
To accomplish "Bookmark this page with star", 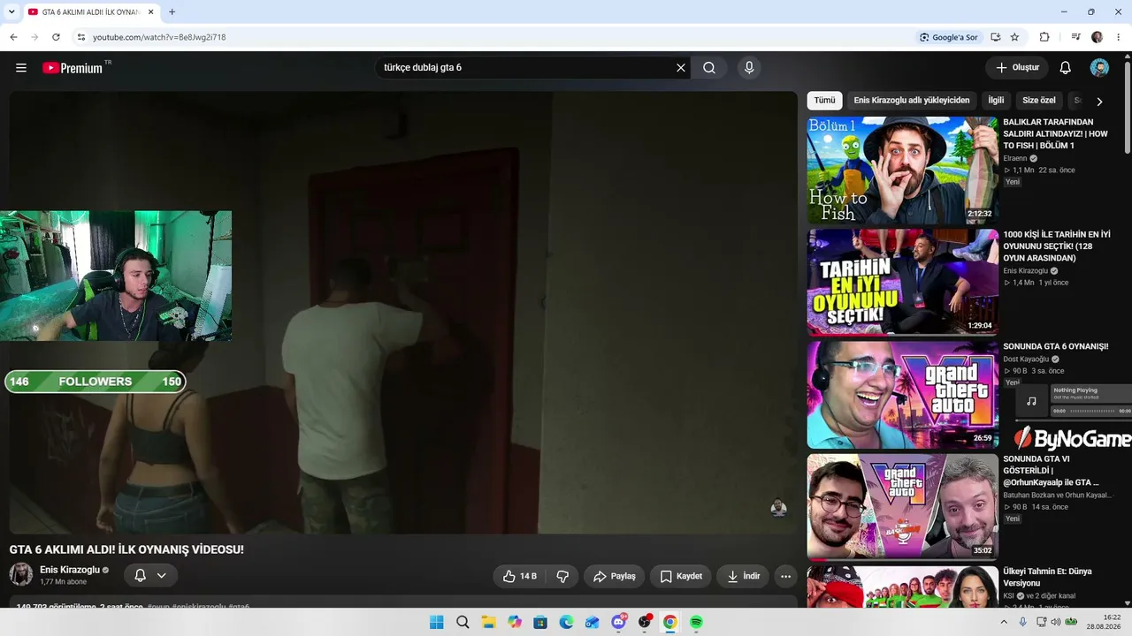I will tap(1014, 37).
